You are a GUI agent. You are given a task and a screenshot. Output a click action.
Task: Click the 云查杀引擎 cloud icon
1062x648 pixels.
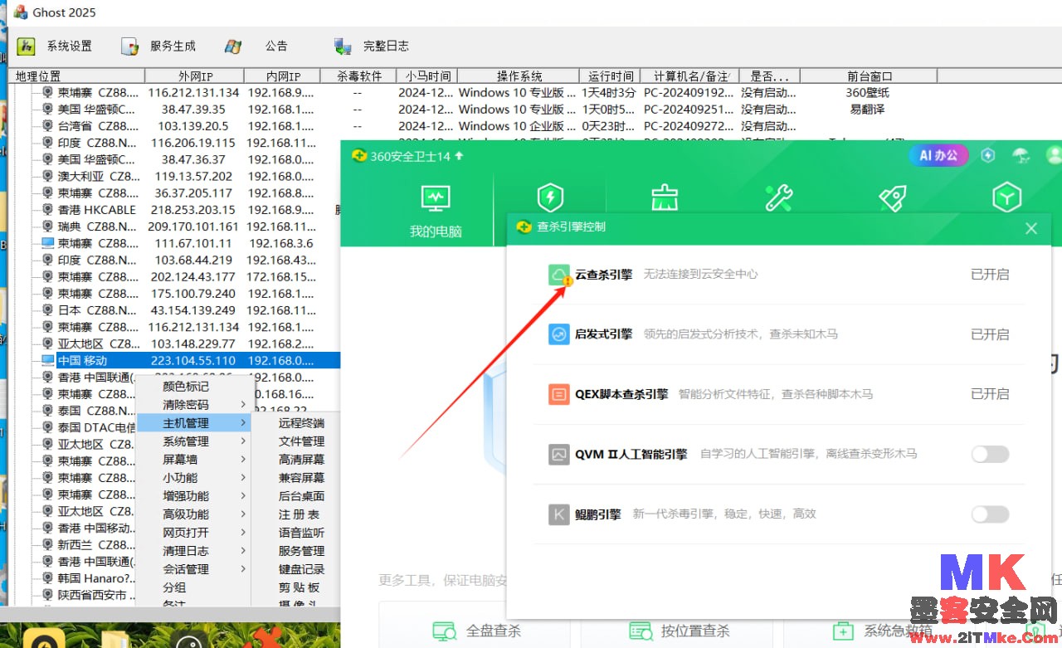coord(559,275)
